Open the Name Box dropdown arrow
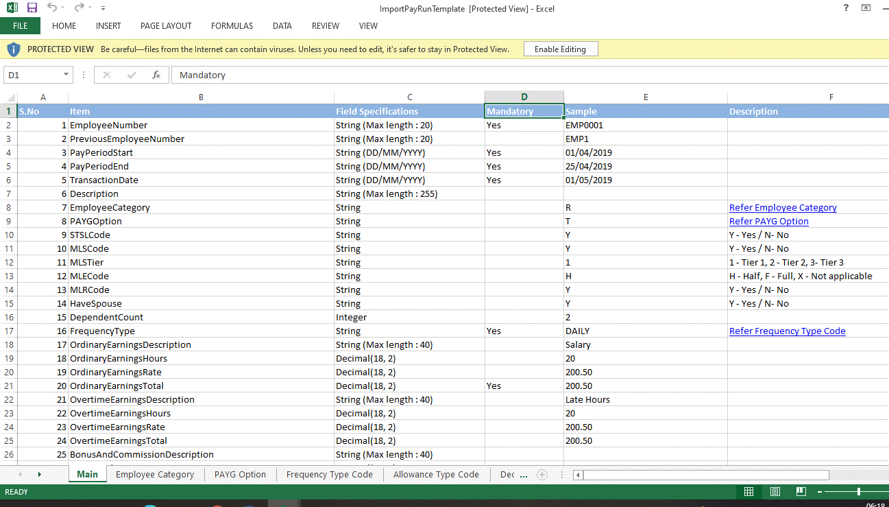The width and height of the screenshot is (889, 507). click(x=66, y=75)
